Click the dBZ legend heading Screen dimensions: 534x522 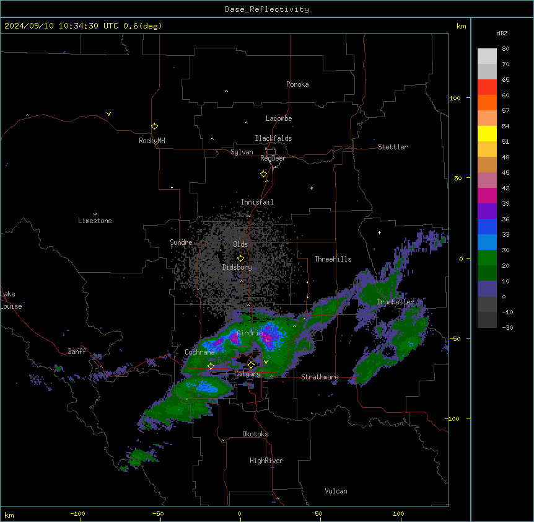(502, 33)
